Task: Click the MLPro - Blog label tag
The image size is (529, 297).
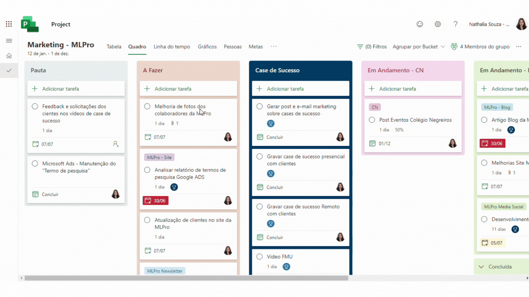Action: coord(497,107)
